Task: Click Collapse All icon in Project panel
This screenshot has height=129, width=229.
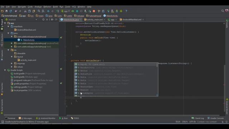Action: tap(47, 20)
